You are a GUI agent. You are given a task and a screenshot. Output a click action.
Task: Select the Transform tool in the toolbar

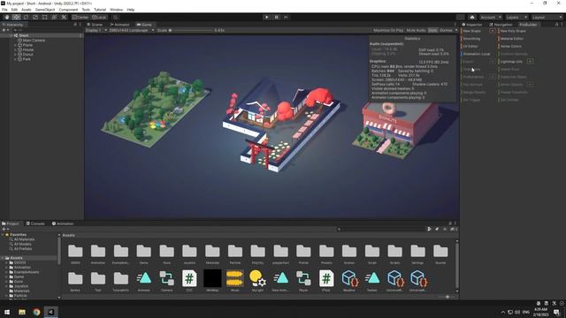pos(54,18)
